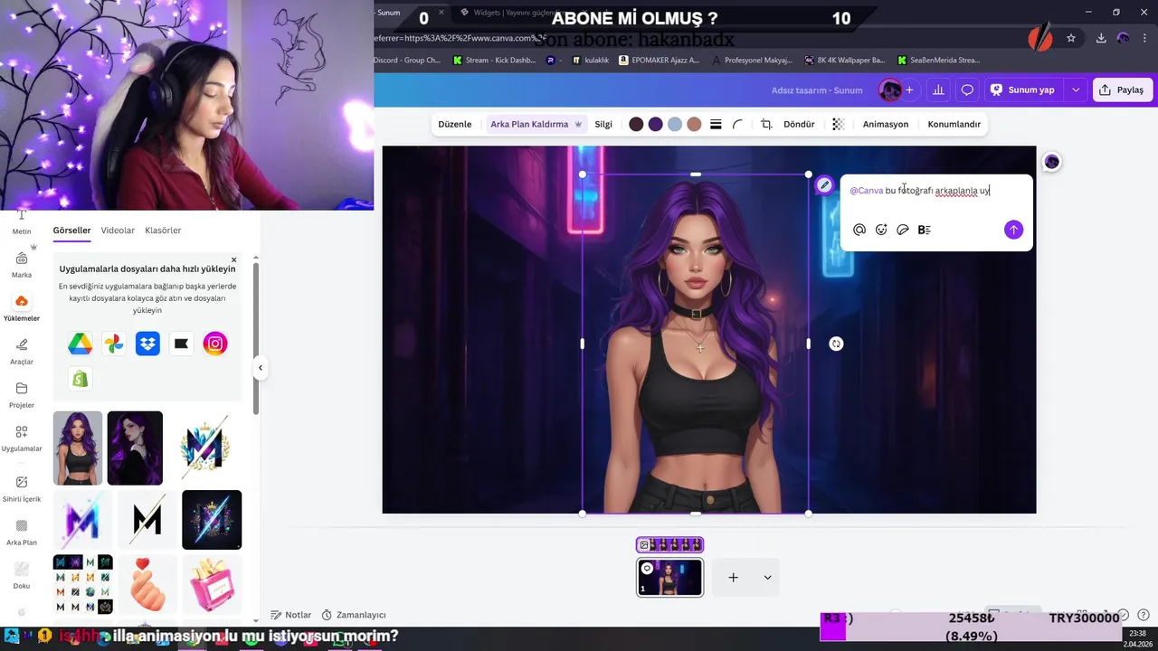Open the Zamanlayıcı timer
This screenshot has width=1158, height=651.
pos(354,615)
